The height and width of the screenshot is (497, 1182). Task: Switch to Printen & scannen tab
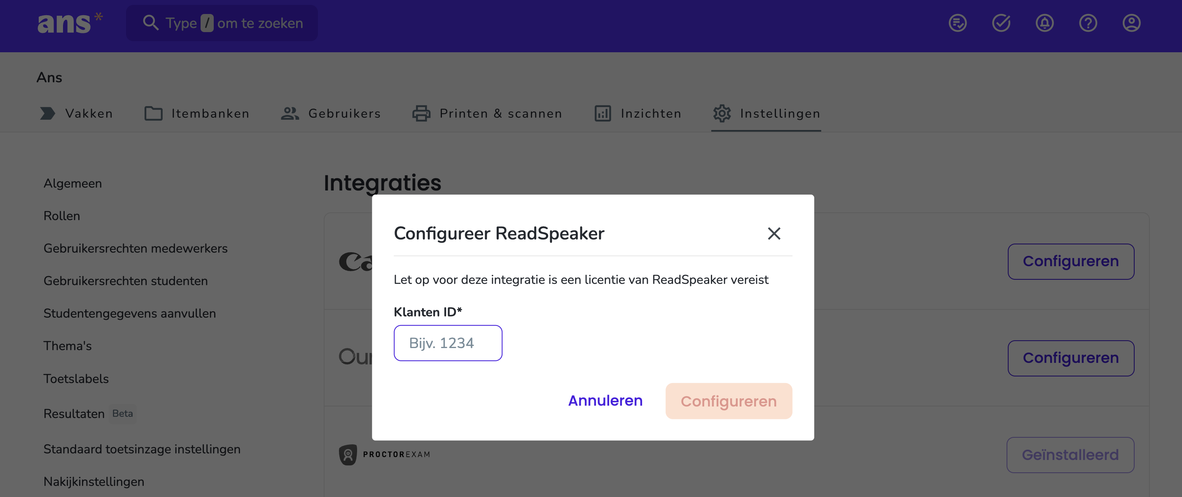[x=487, y=114]
